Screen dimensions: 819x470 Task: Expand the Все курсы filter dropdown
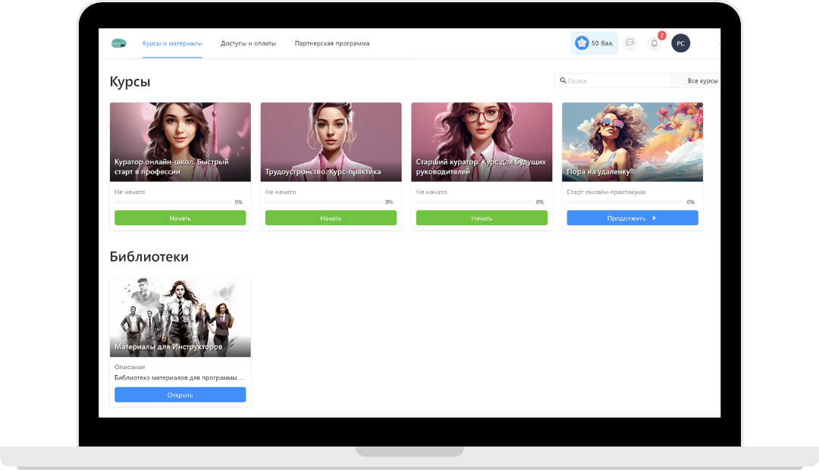coord(701,80)
